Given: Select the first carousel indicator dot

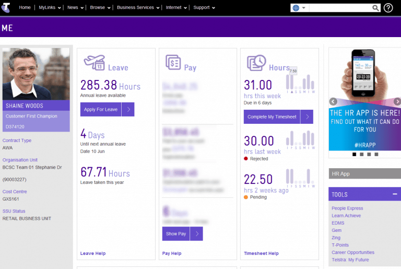Looking at the screenshot, I should coord(355,154).
